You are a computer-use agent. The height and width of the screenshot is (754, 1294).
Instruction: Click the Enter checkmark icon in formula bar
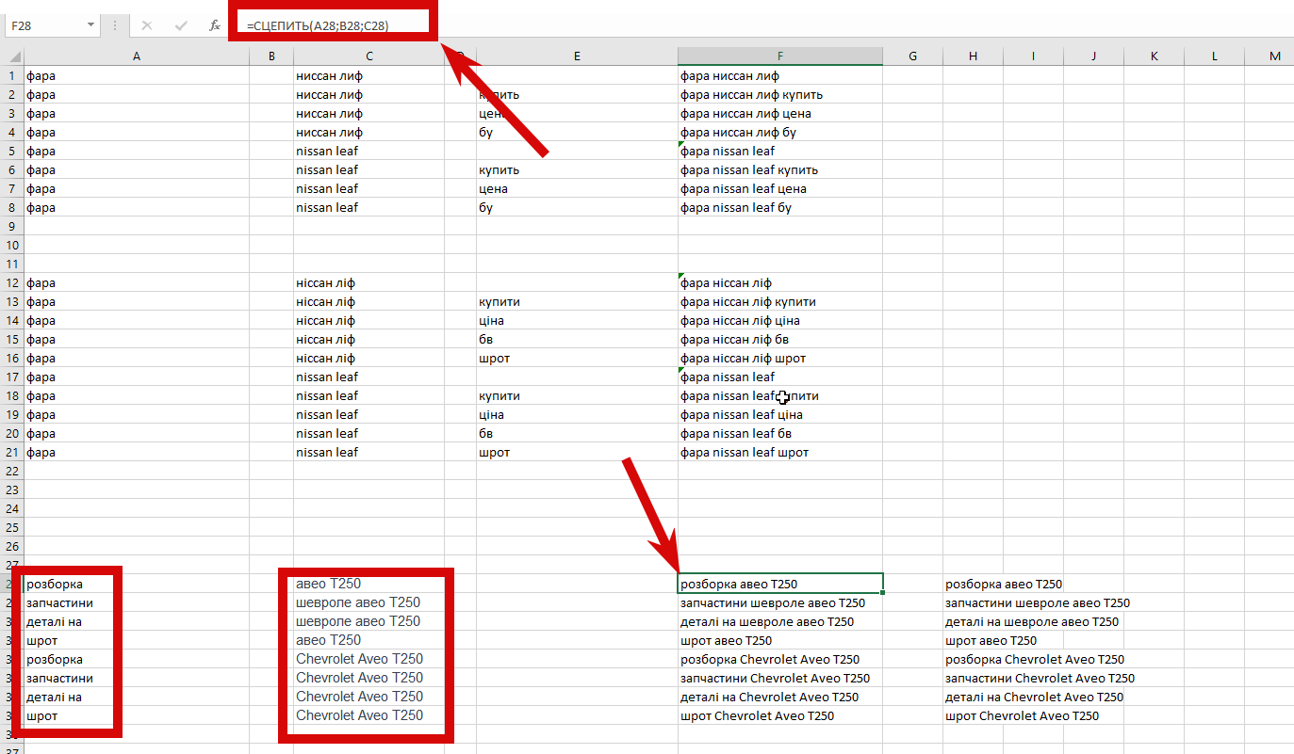coord(181,25)
